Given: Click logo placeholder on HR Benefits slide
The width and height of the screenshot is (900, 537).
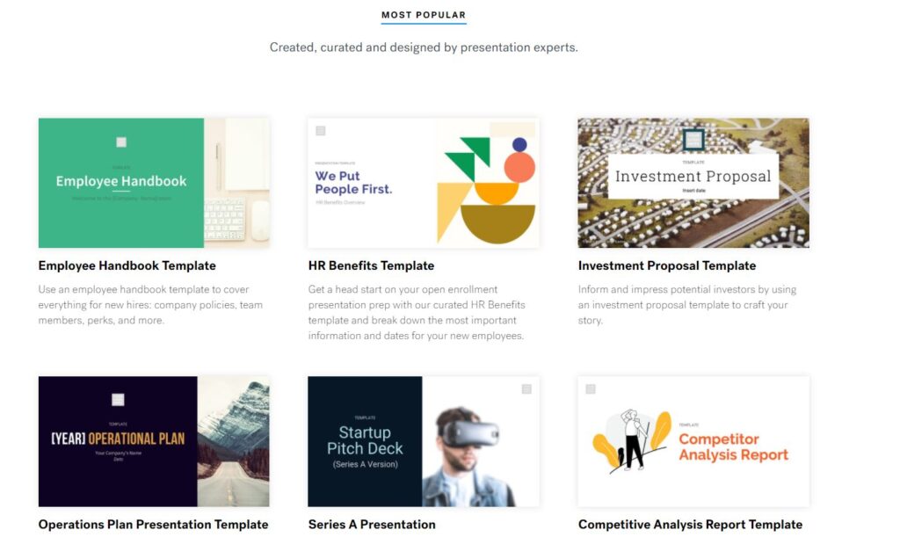Looking at the screenshot, I should point(321,131).
